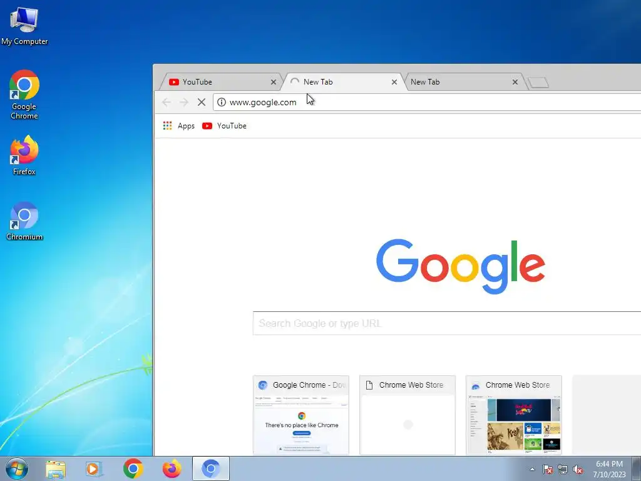Open the clock showing 6:44 PM

click(609, 469)
